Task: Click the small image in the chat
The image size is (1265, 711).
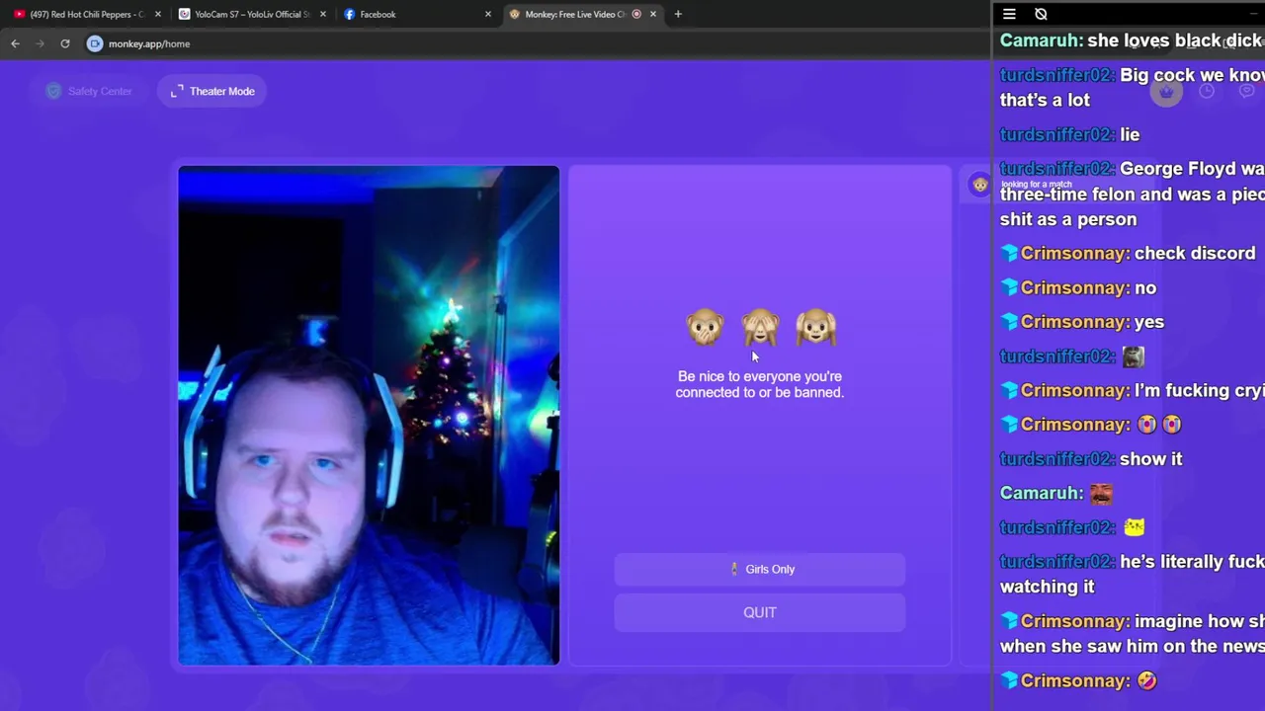Action: tap(1133, 356)
